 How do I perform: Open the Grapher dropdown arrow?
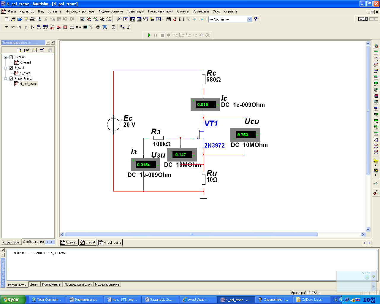(163, 19)
